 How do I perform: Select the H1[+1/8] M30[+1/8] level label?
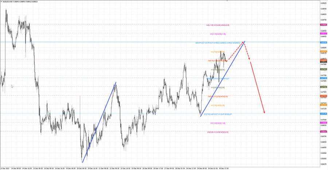pos(218,34)
